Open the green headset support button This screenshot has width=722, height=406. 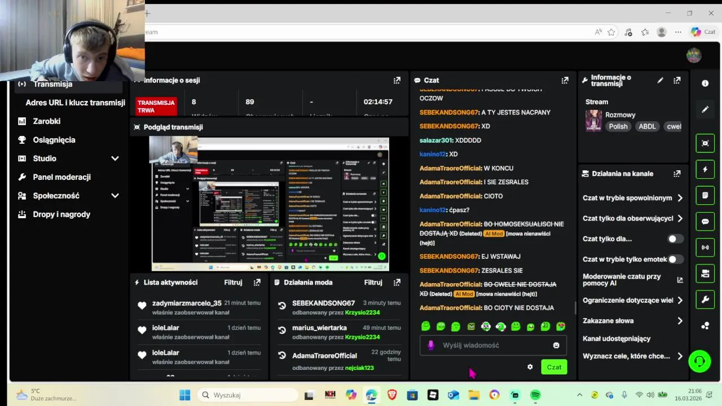click(x=699, y=361)
